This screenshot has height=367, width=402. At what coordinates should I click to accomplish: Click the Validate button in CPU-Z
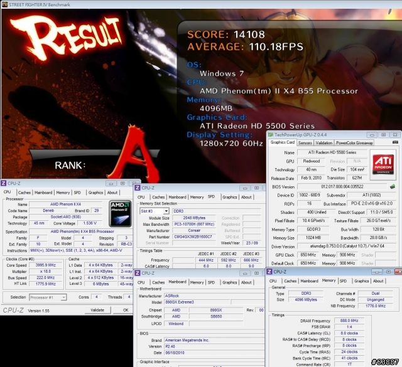(97, 310)
